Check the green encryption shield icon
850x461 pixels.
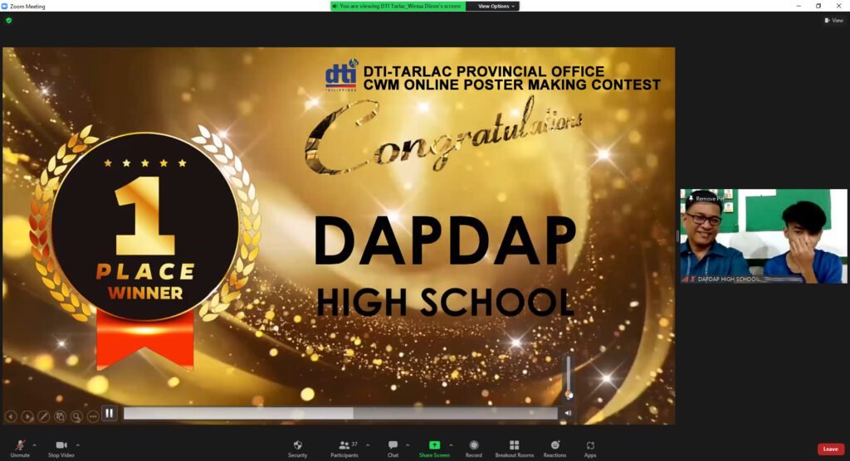point(8,21)
